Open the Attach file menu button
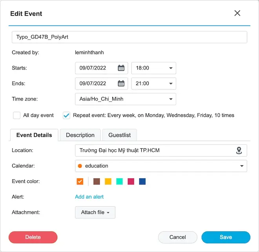The width and height of the screenshot is (259, 252). pyautogui.click(x=95, y=212)
